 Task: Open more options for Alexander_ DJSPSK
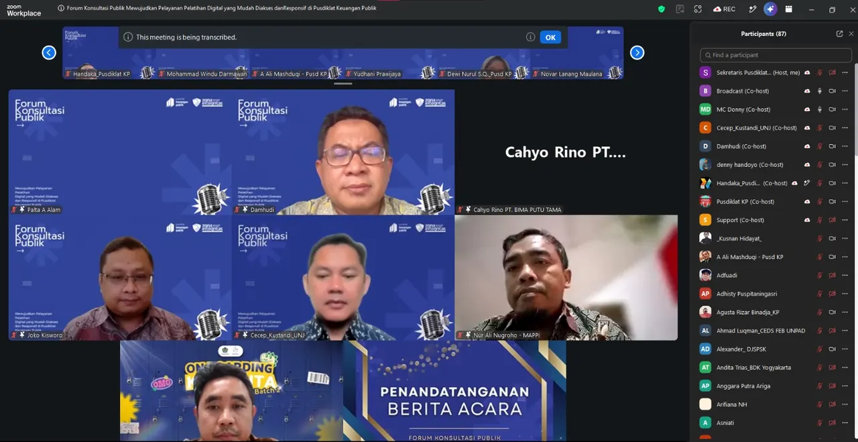click(x=845, y=349)
